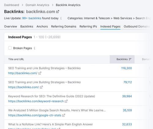The image size is (153, 129).
Task: Click backlinks count 79,112
Action: coord(128,82)
